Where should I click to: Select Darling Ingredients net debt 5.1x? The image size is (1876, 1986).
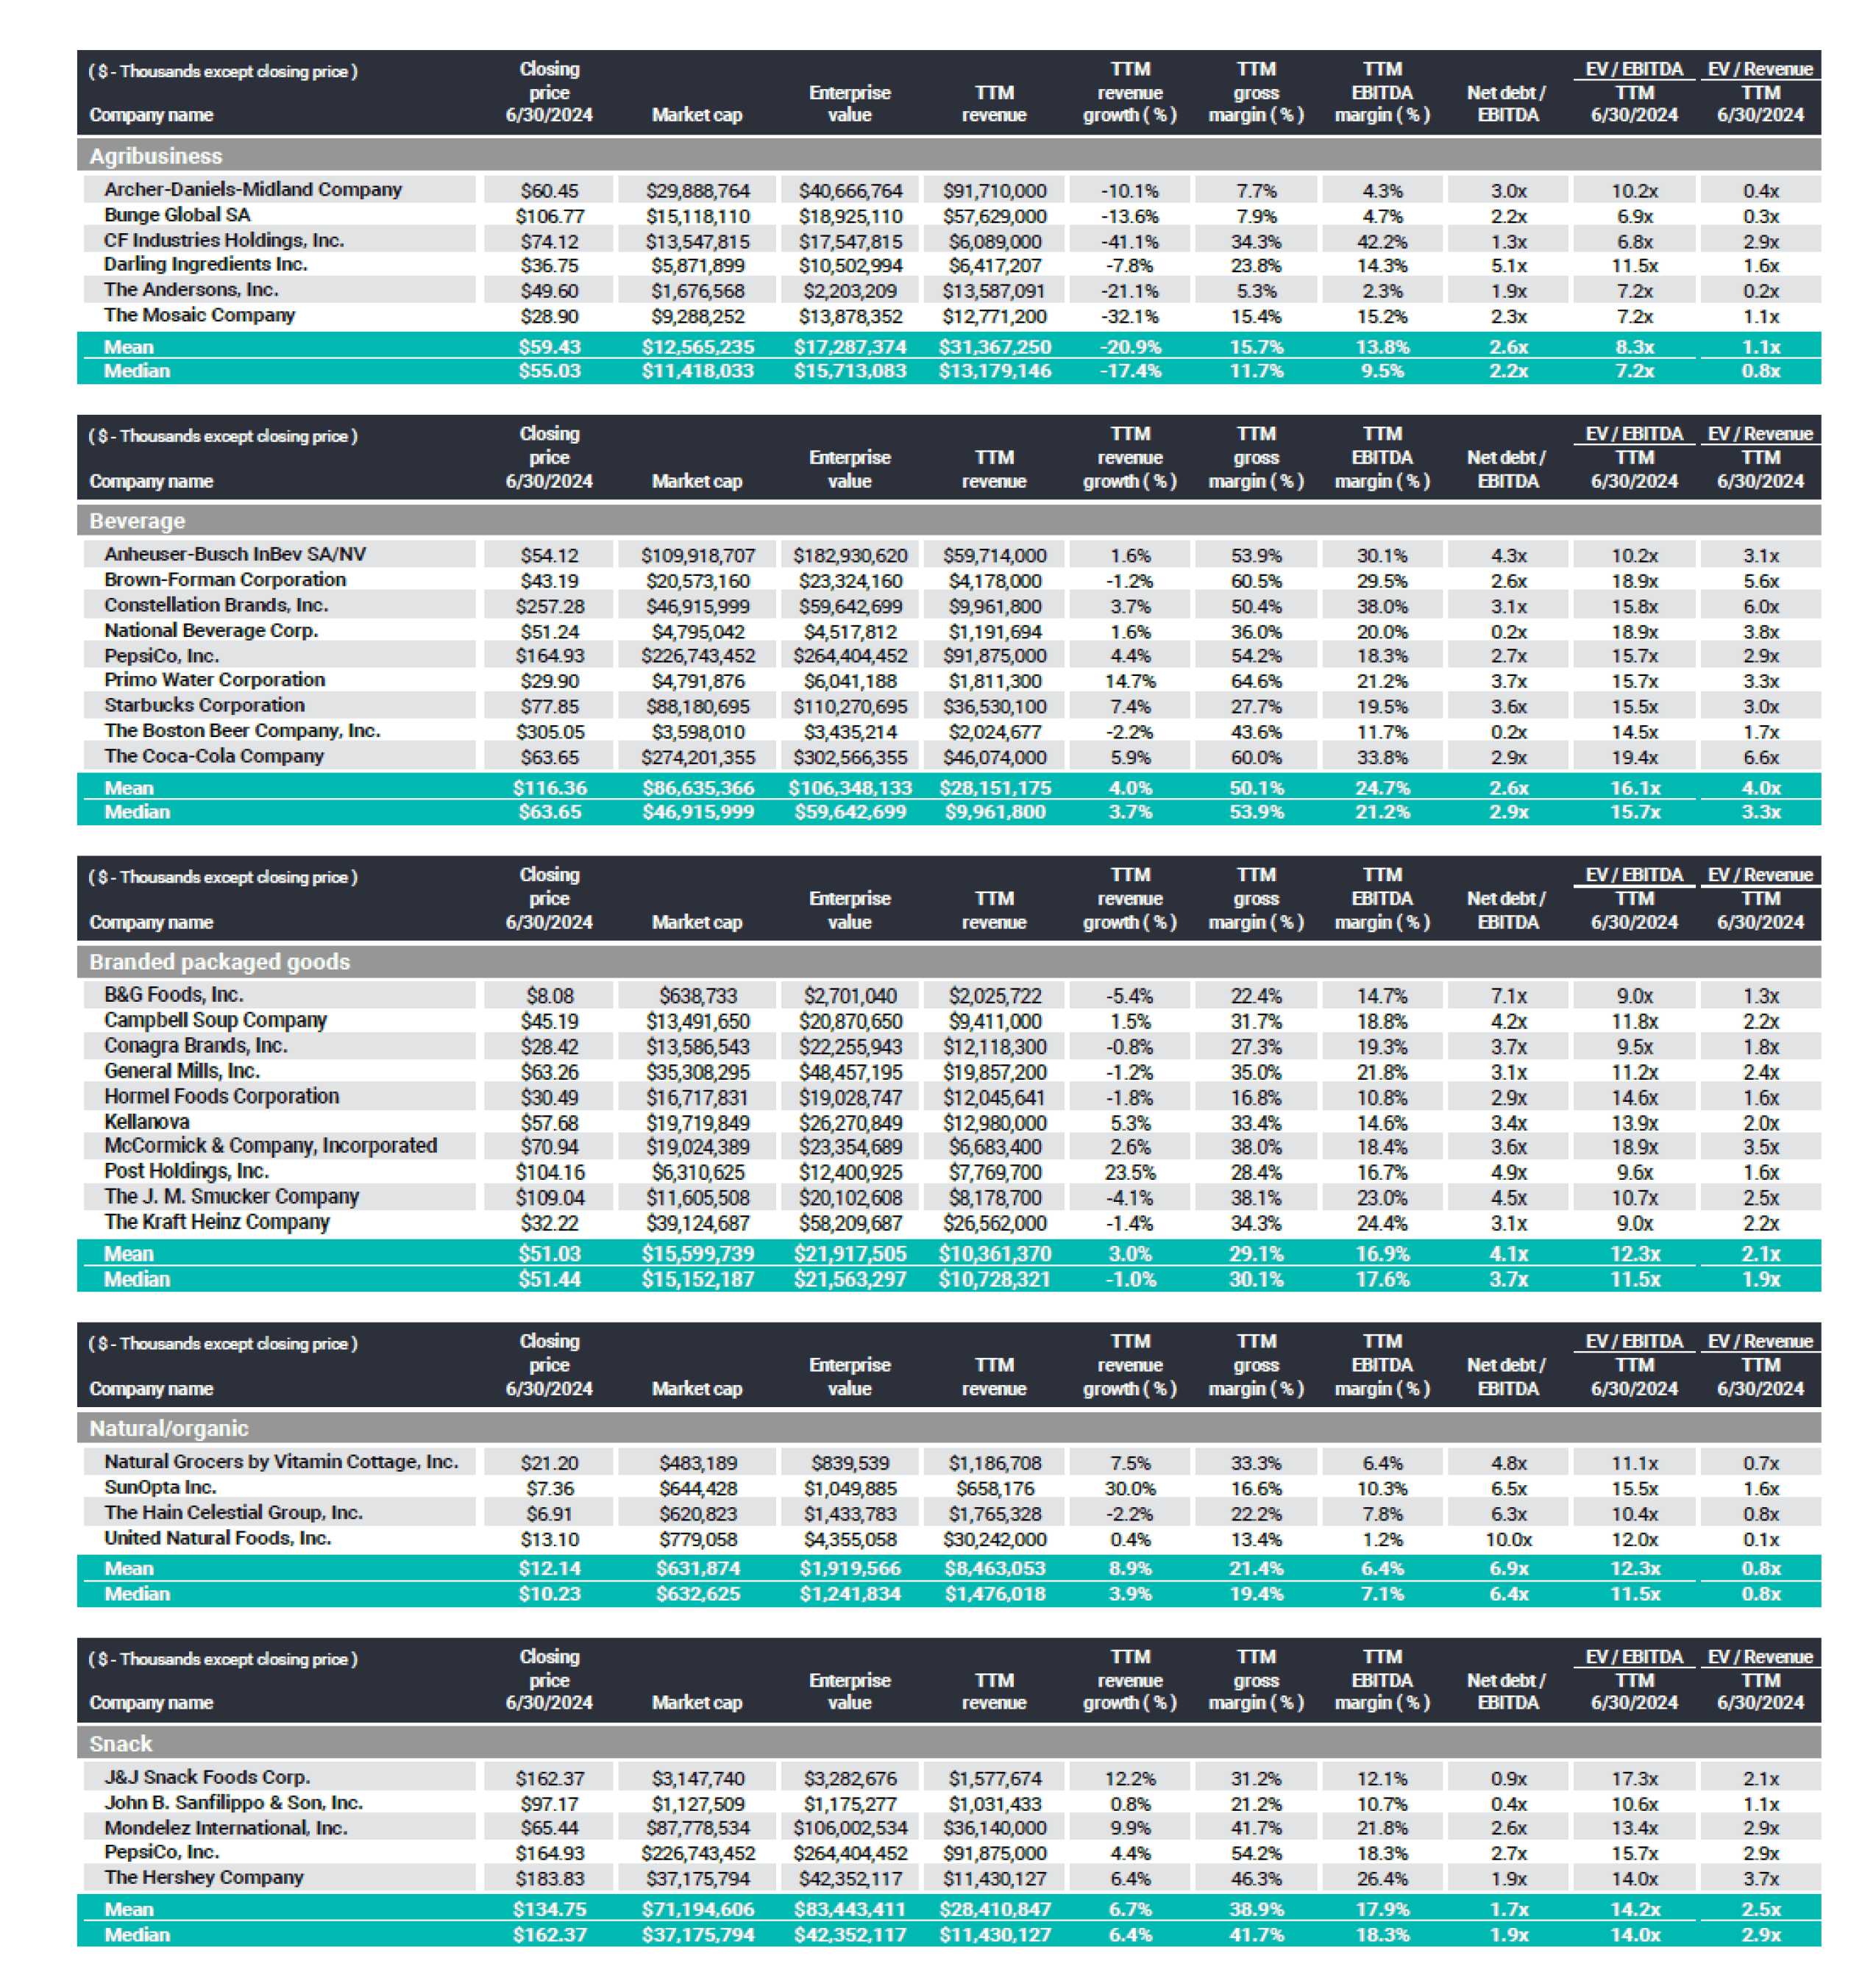coord(1508,266)
